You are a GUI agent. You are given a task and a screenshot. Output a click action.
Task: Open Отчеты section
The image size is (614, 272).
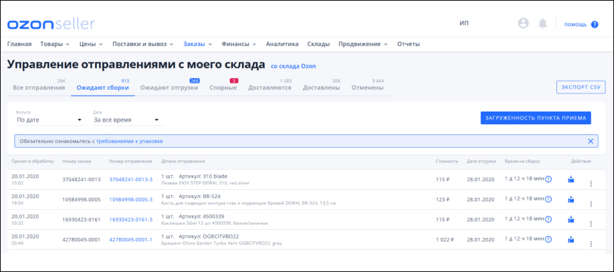(409, 44)
